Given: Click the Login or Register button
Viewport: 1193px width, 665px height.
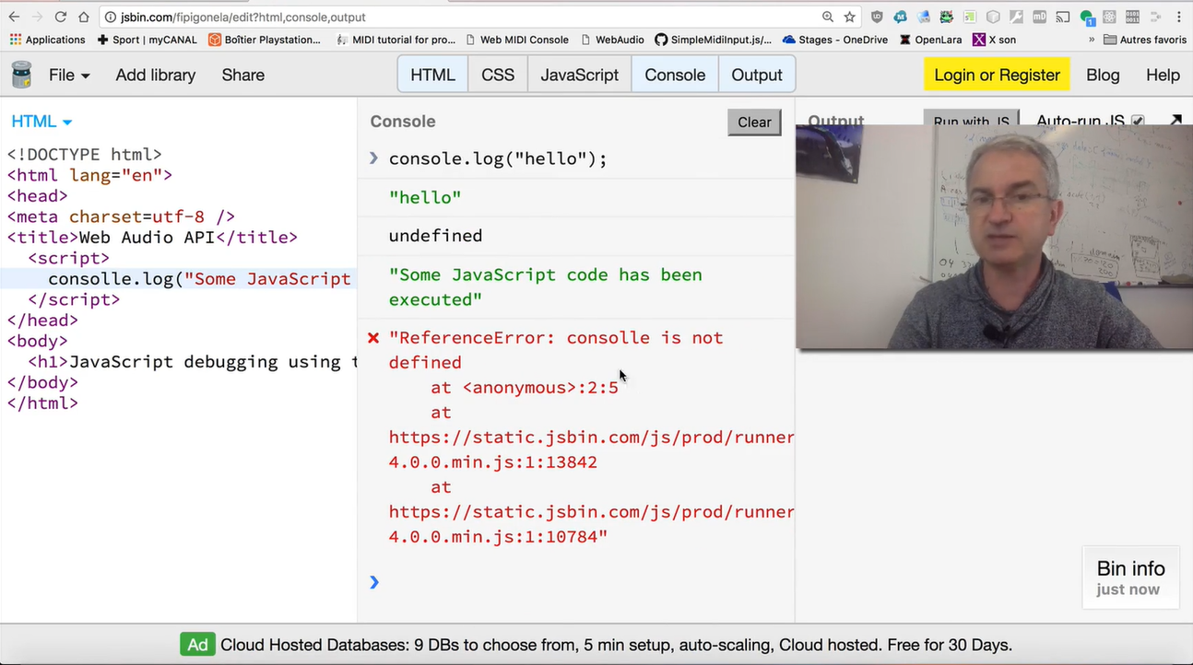Looking at the screenshot, I should pyautogui.click(x=997, y=75).
